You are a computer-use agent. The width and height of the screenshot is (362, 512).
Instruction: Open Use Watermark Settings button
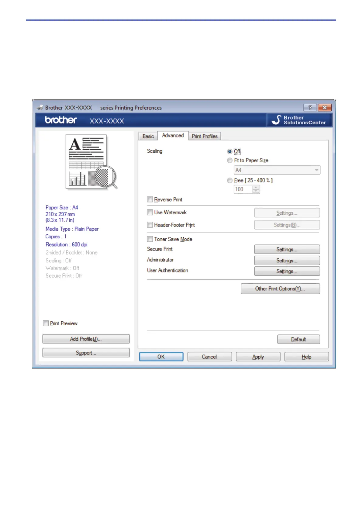coord(287,213)
